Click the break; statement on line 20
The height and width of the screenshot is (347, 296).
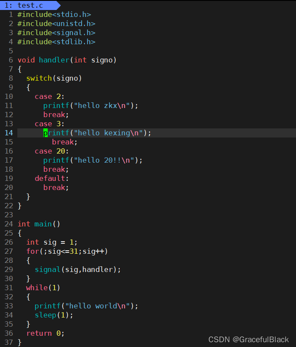(x=56, y=188)
